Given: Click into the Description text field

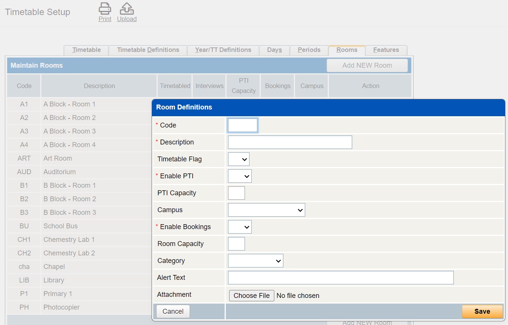Looking at the screenshot, I should [x=290, y=142].
